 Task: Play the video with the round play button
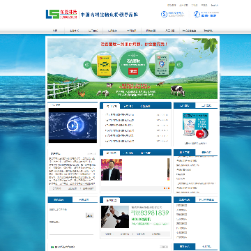coord(73,126)
